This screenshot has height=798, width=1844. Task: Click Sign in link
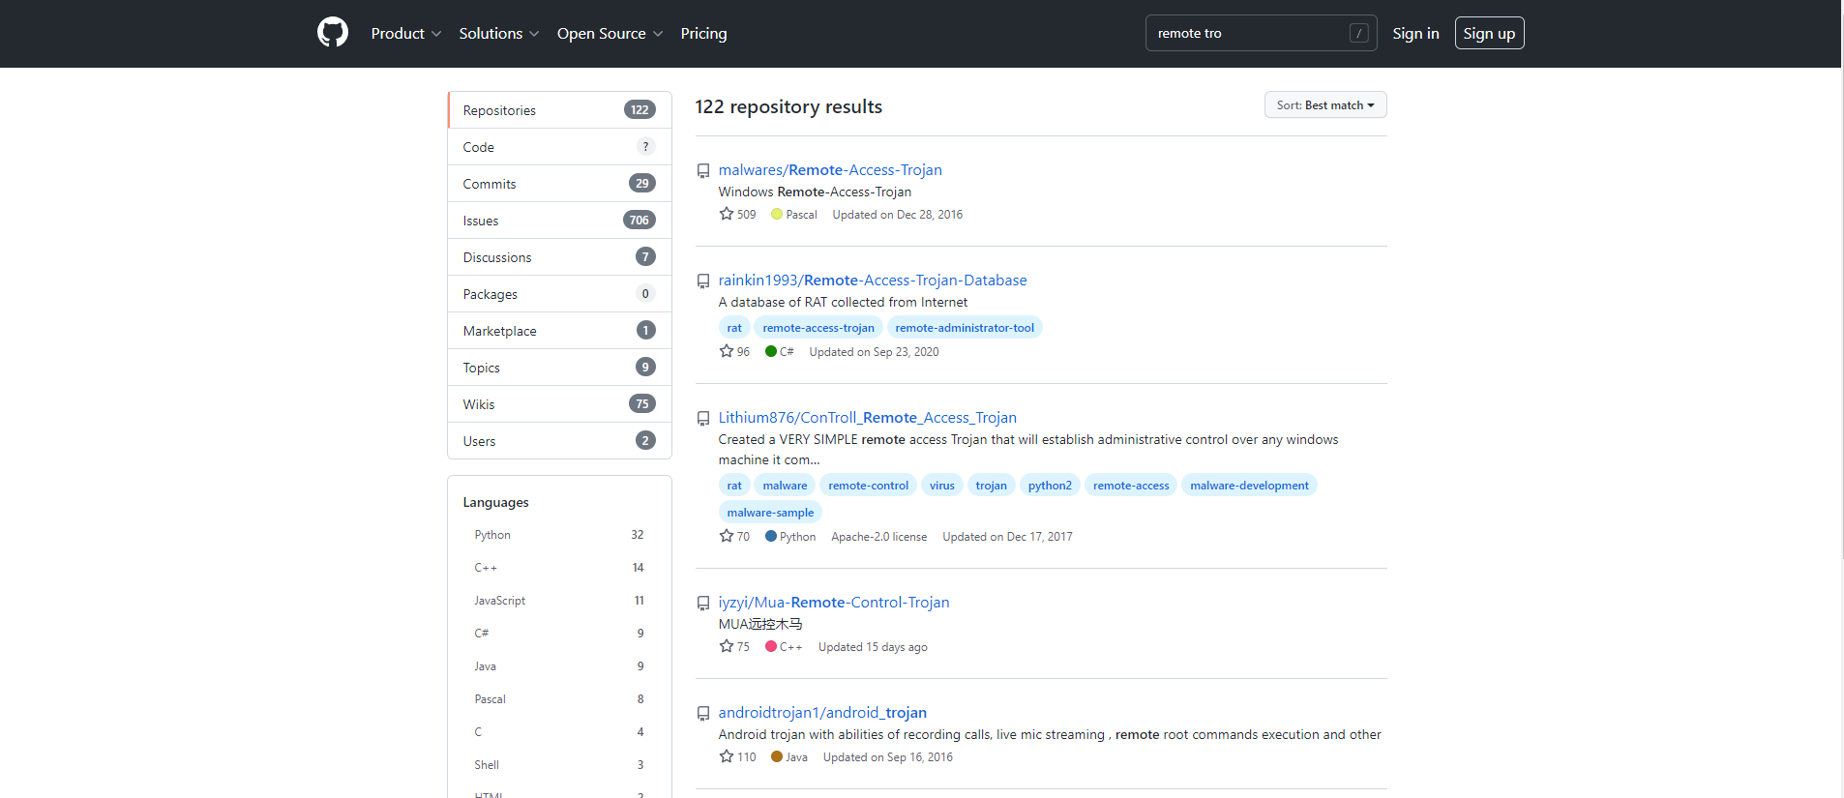tap(1415, 33)
